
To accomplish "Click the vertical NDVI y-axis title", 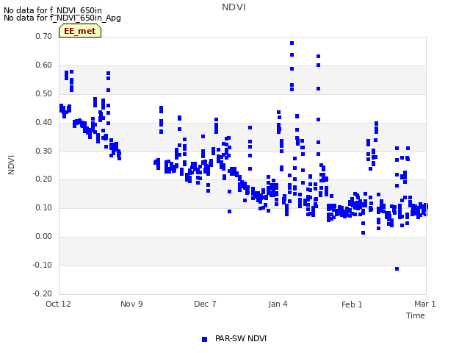I will click(x=11, y=165).
